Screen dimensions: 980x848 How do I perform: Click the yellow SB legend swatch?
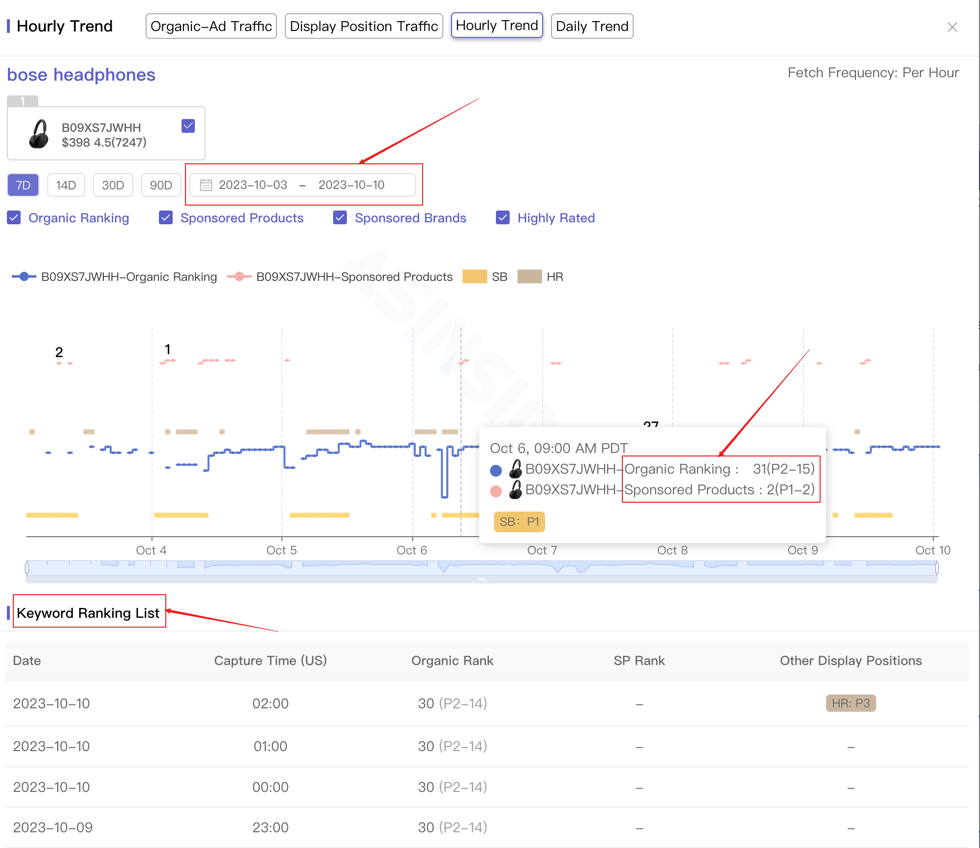(475, 276)
